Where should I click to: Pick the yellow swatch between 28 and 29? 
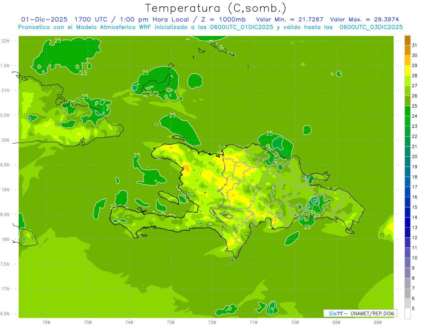(407, 71)
